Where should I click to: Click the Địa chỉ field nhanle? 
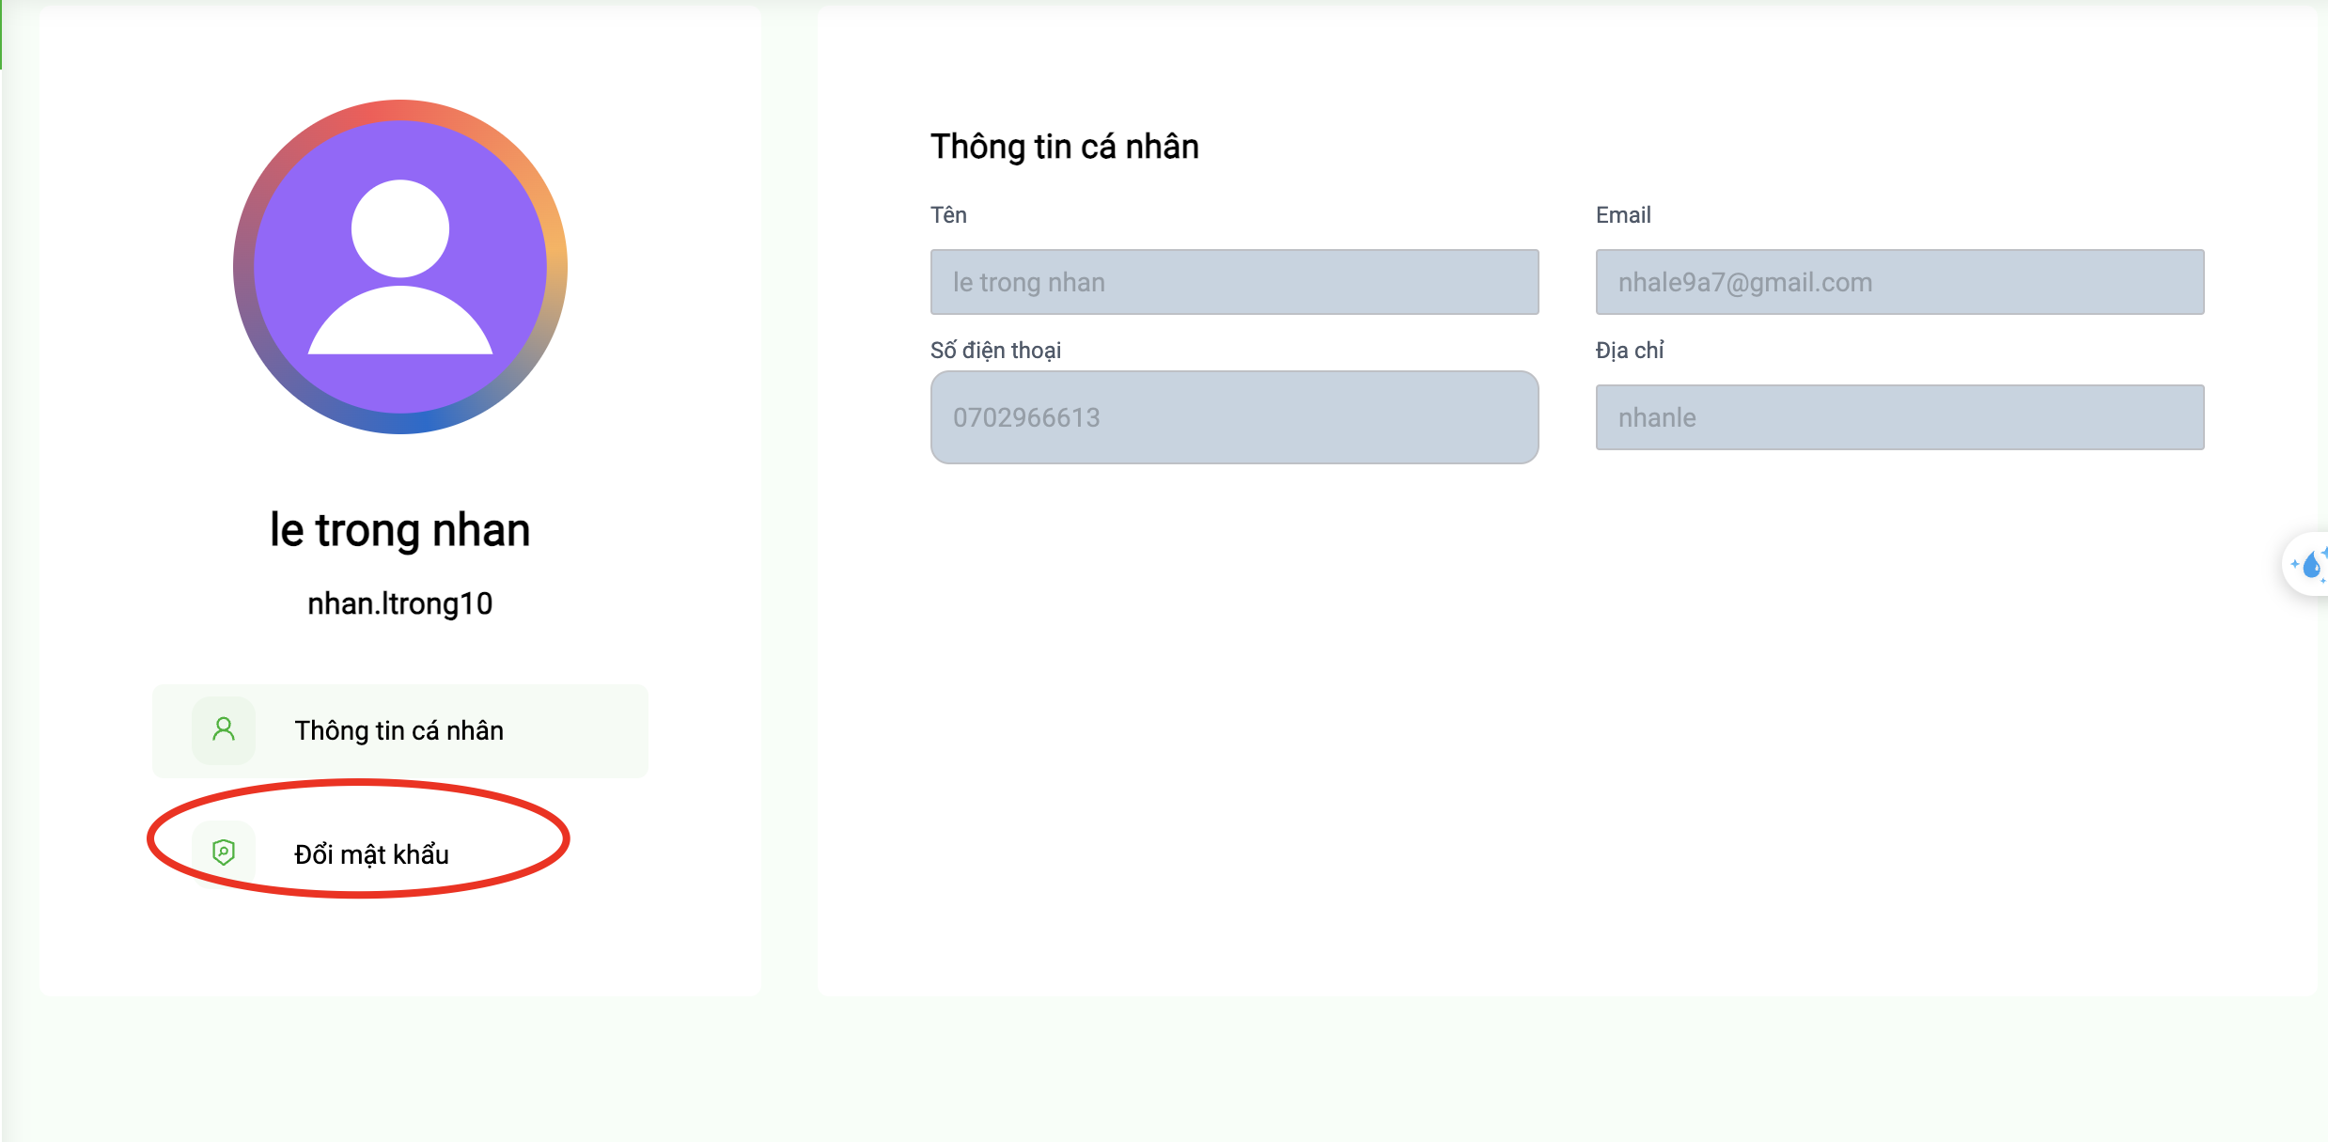pyautogui.click(x=1899, y=417)
